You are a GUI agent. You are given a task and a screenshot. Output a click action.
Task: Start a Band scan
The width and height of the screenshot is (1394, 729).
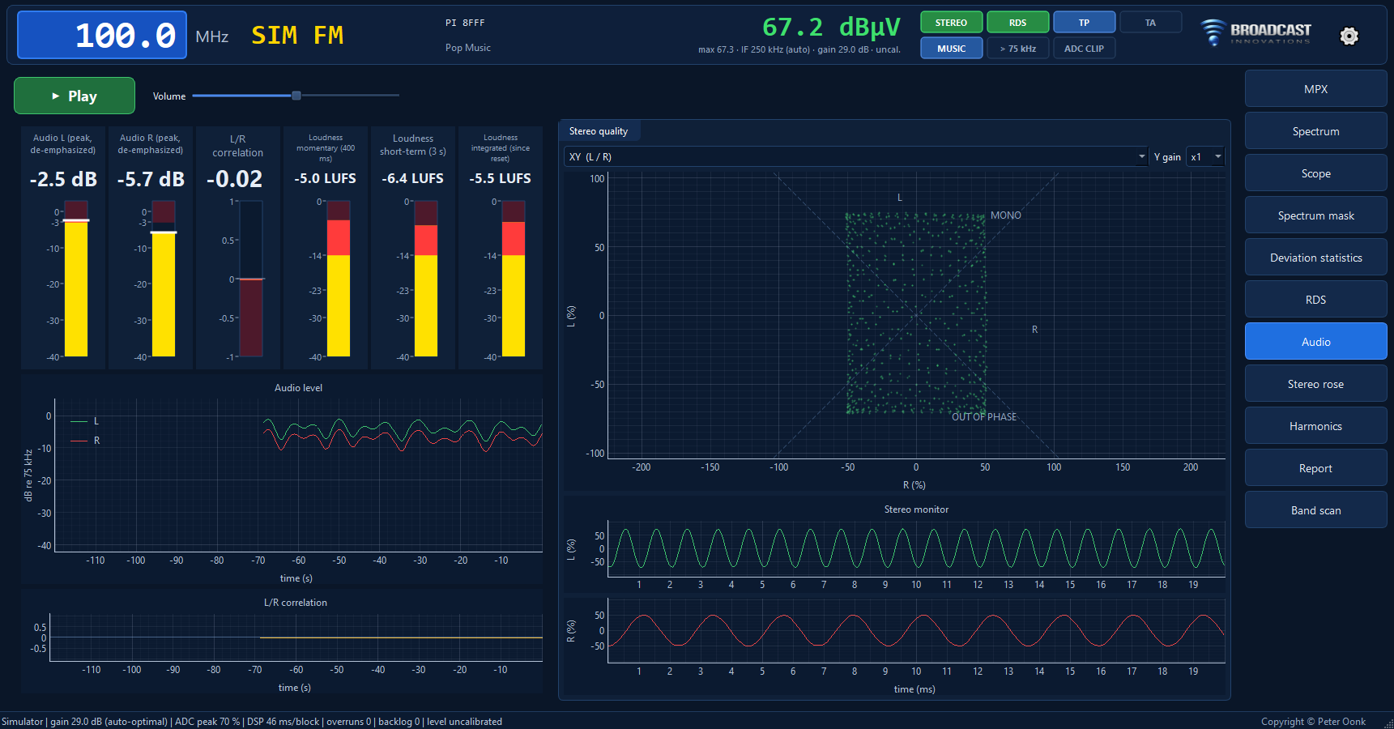click(x=1315, y=510)
